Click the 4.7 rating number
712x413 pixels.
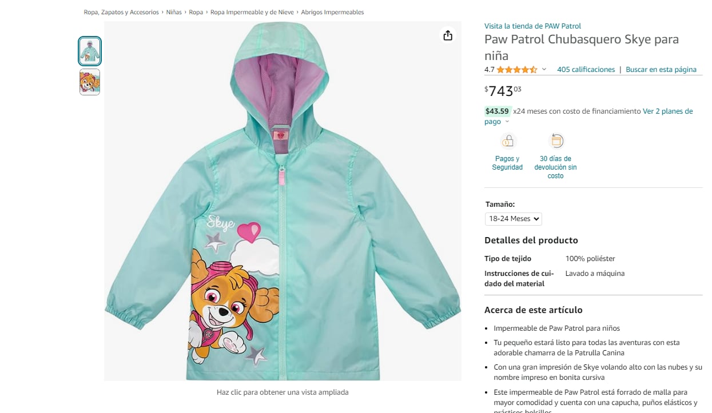[489, 70]
